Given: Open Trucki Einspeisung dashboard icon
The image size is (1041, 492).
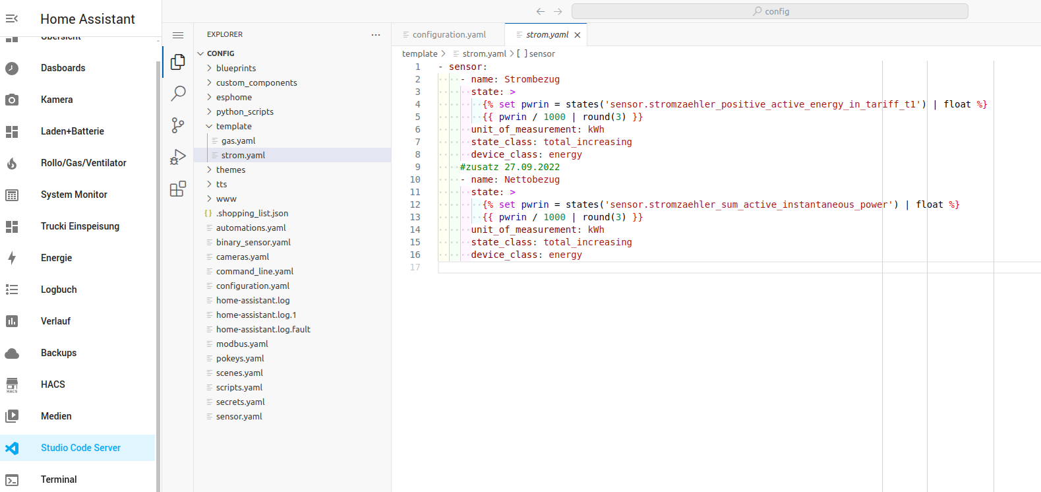Looking at the screenshot, I should coord(12,226).
